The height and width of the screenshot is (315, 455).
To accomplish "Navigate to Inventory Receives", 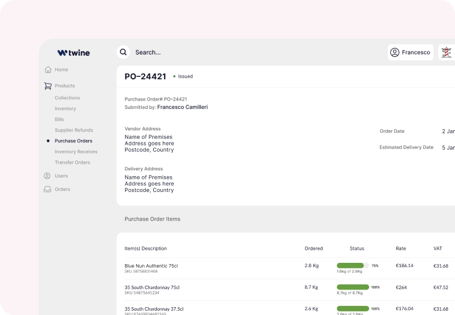I will coord(76,152).
